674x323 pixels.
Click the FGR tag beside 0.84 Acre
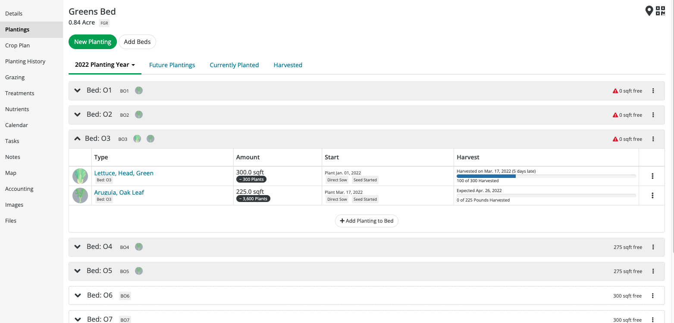coord(104,23)
